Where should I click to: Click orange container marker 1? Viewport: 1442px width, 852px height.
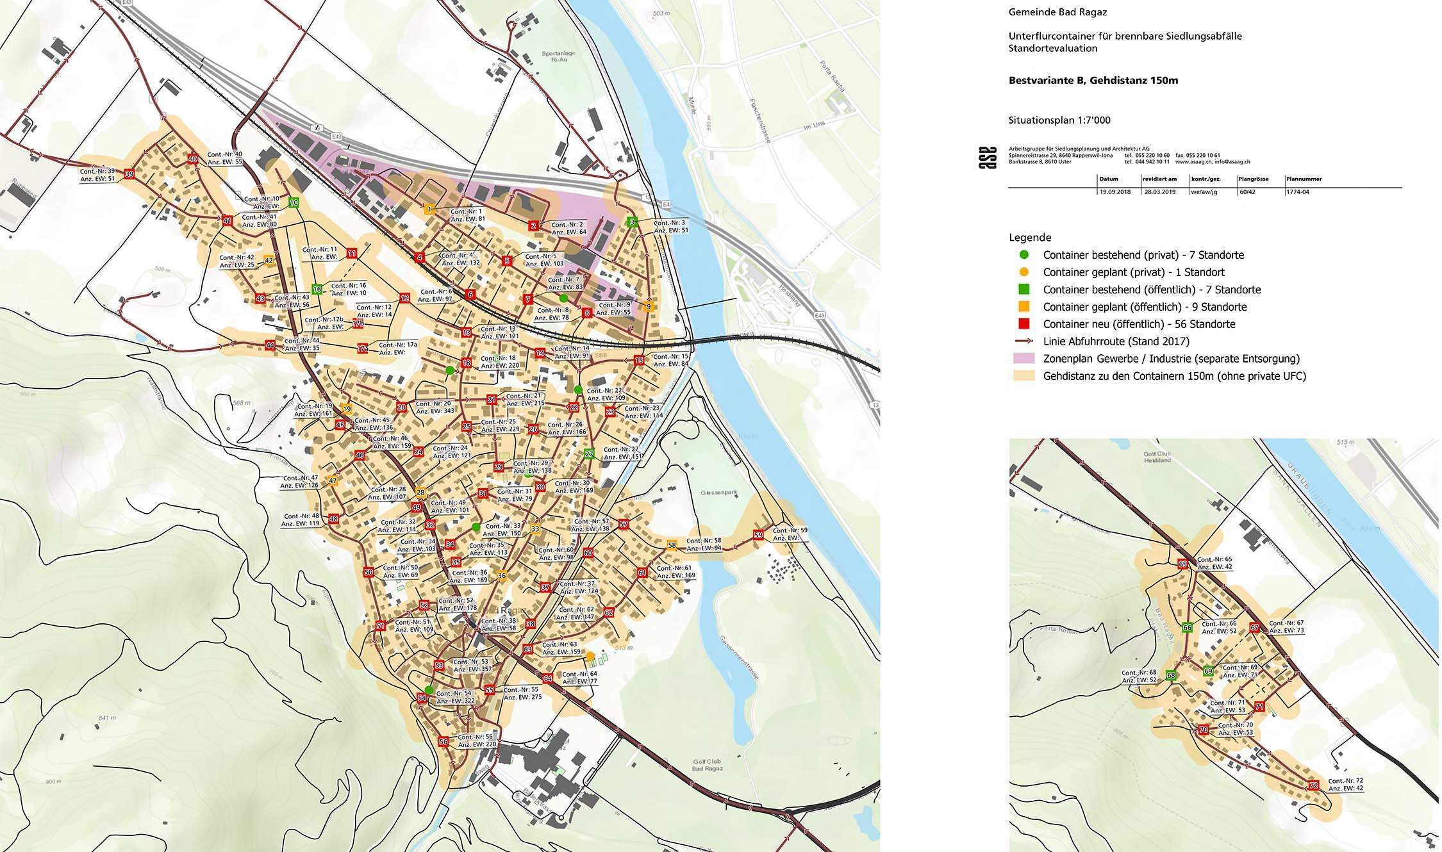click(430, 209)
